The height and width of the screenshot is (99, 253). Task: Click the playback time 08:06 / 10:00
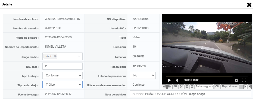click(191, 80)
